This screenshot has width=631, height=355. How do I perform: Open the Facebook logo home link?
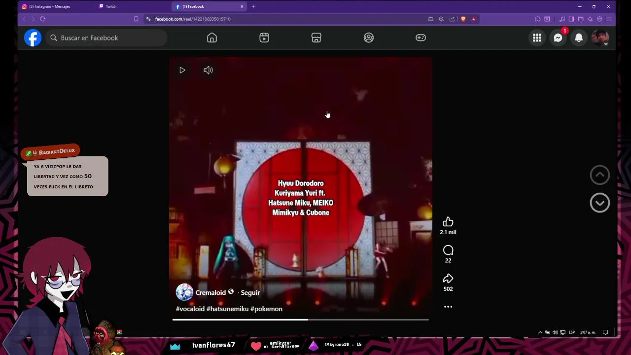click(x=33, y=38)
